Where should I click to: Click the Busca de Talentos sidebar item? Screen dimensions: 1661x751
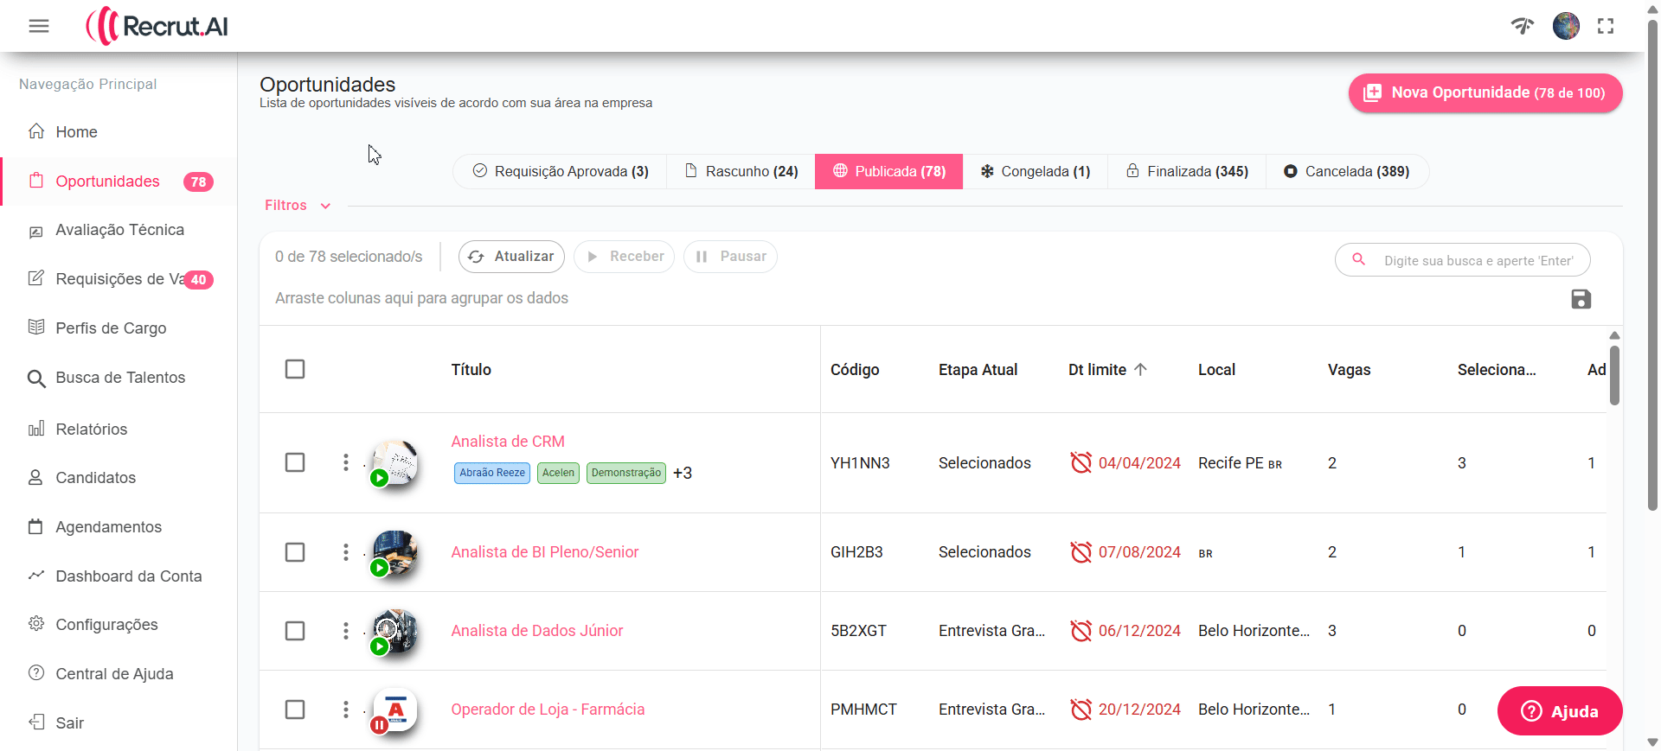click(120, 378)
